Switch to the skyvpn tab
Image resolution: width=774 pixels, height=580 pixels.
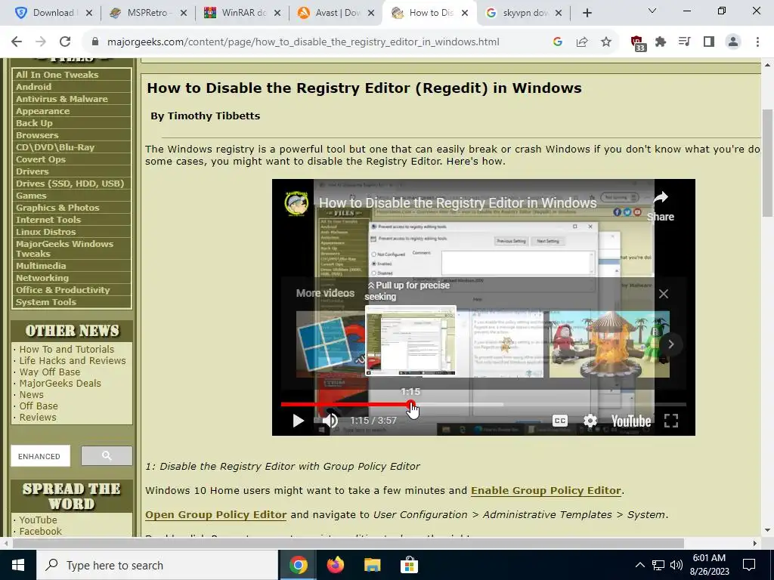pos(523,13)
